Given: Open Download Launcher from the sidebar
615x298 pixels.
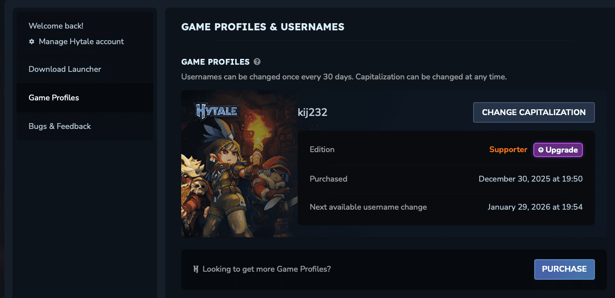Looking at the screenshot, I should coord(65,69).
